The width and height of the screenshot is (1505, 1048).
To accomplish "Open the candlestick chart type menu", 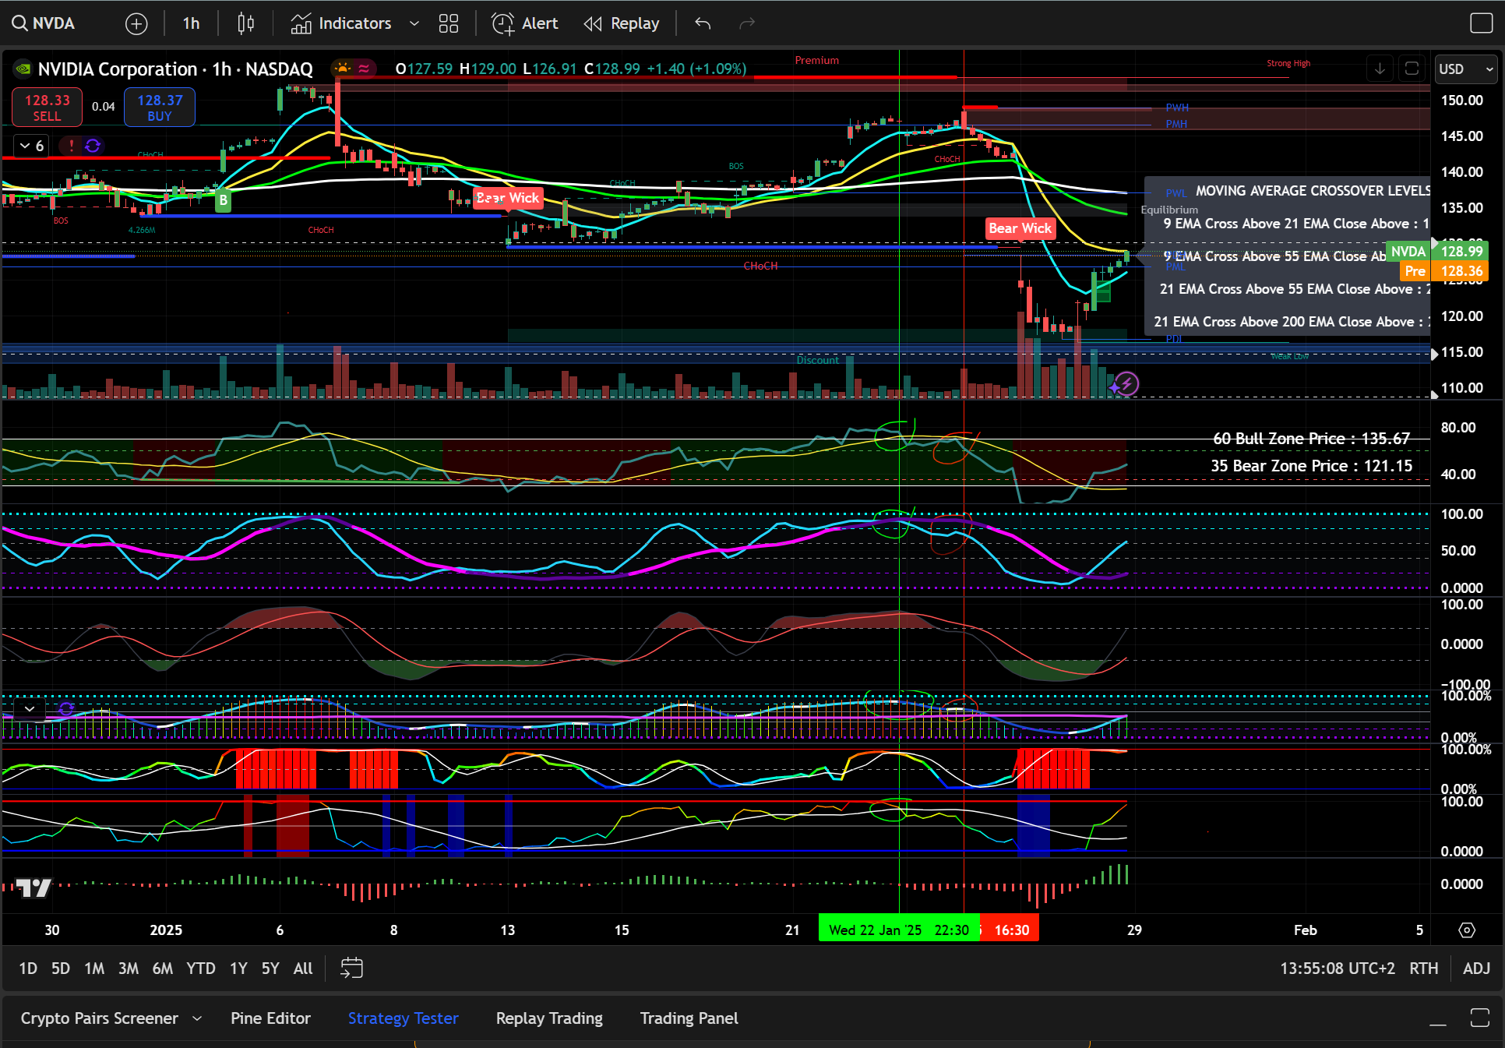I will (x=245, y=23).
